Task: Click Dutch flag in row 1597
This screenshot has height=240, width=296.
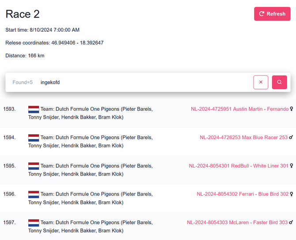Action: [x=34, y=223]
